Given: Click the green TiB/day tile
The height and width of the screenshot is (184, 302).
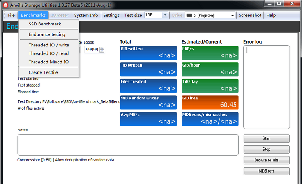Looking at the screenshot, I should [210, 86].
